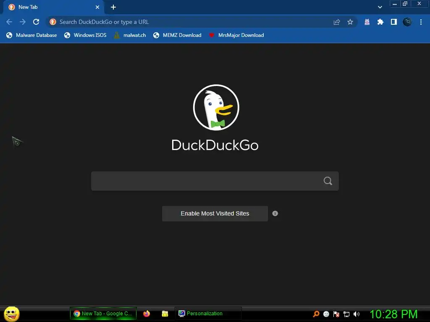Open the Windows ISOS bookmark

85,35
